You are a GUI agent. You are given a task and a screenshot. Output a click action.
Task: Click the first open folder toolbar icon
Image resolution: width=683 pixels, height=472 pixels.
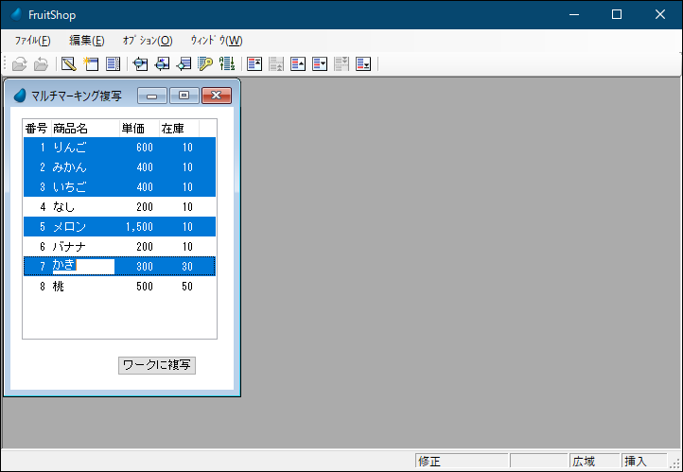point(19,64)
